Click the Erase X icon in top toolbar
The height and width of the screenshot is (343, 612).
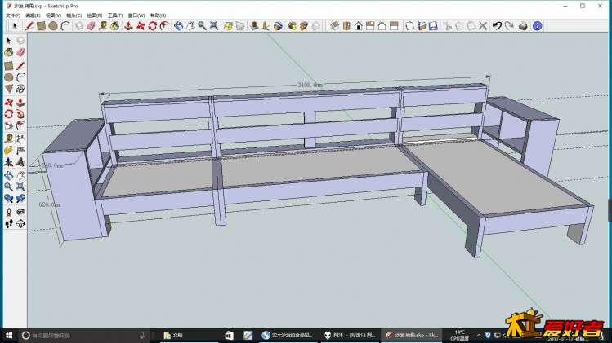pyautogui.click(x=483, y=26)
